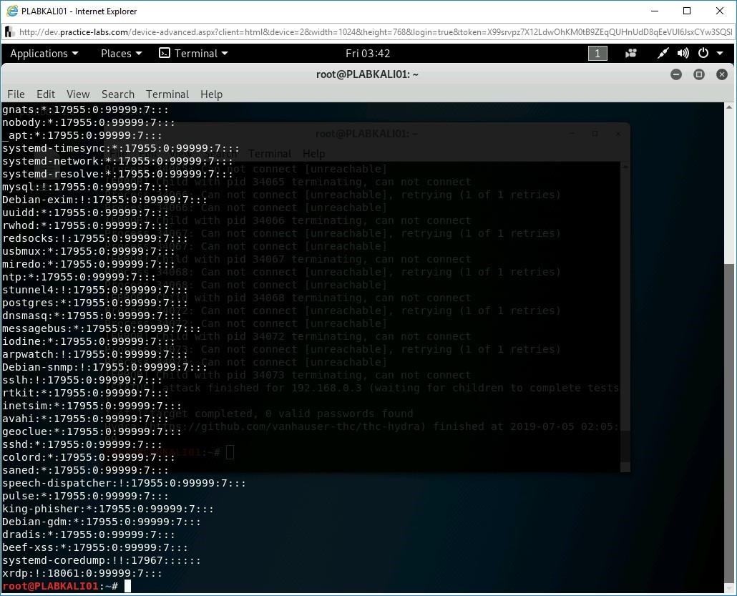Screen dimensions: 737x596
Task: Open the screen recorder icon in top bar
Action: tap(630, 53)
